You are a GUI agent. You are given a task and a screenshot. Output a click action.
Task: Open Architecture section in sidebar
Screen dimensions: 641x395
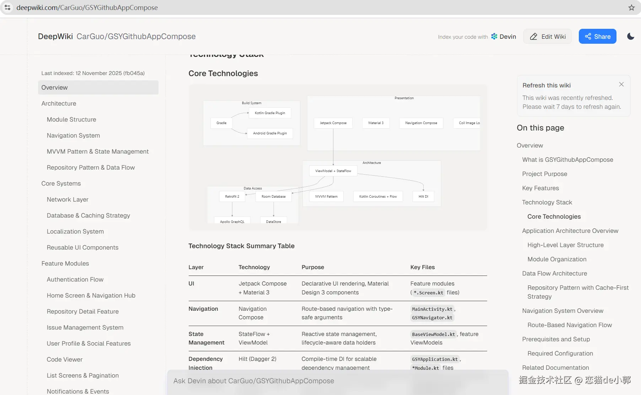[59, 103]
